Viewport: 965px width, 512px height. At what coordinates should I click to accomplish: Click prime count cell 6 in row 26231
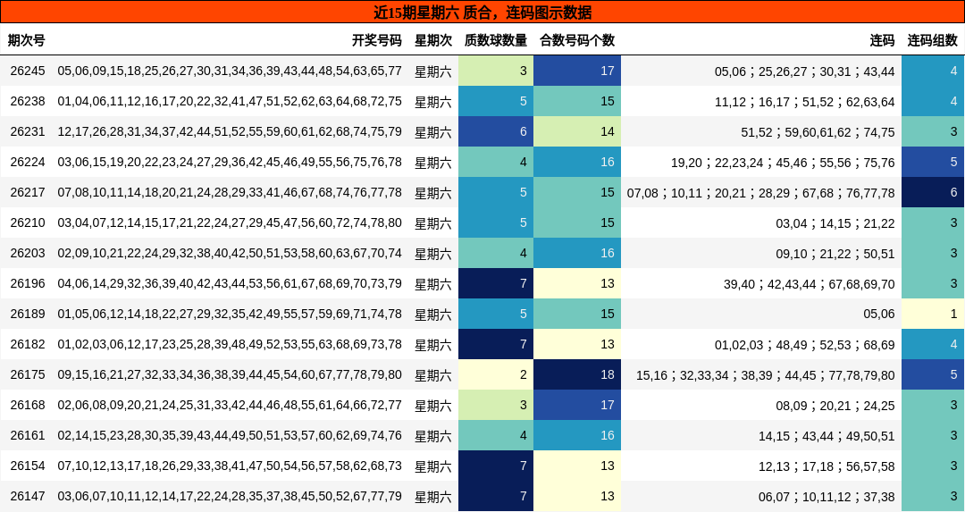[x=496, y=131]
